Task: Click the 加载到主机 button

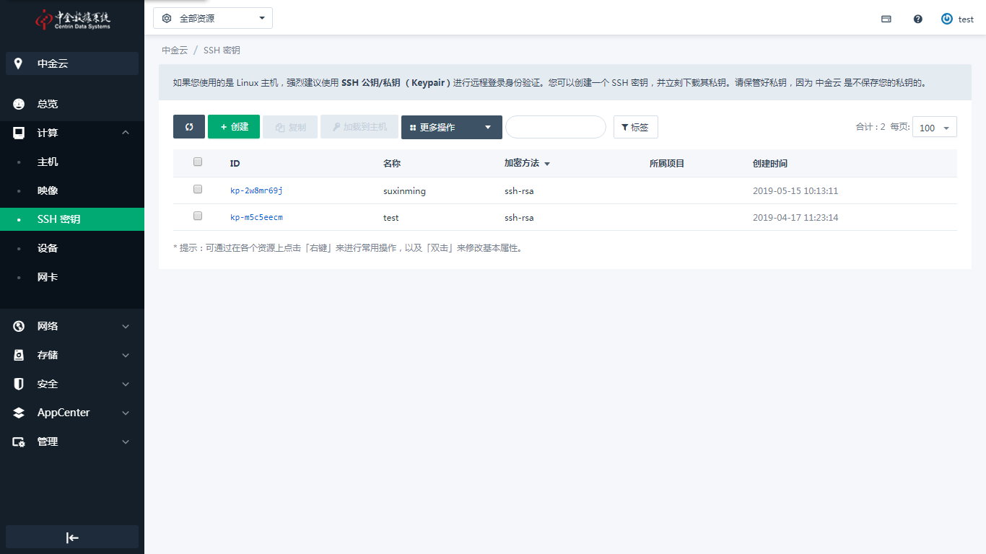Action: pos(359,127)
